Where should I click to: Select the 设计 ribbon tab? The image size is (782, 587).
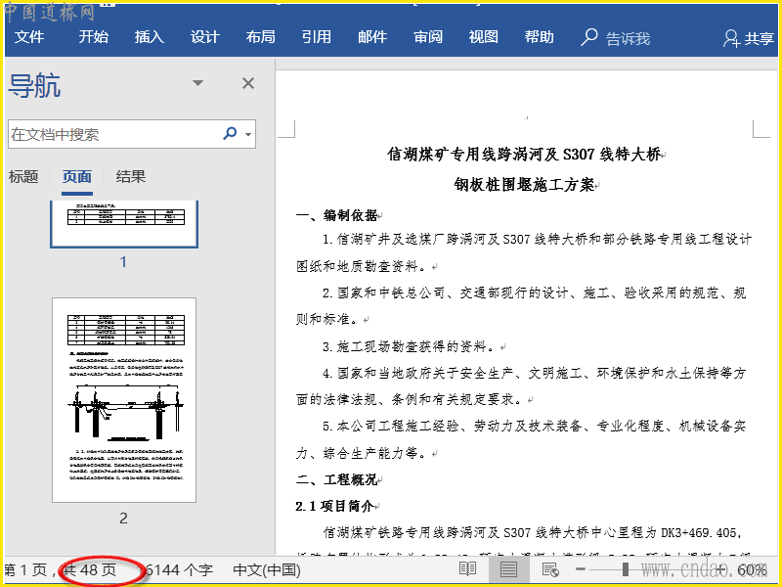click(x=204, y=37)
